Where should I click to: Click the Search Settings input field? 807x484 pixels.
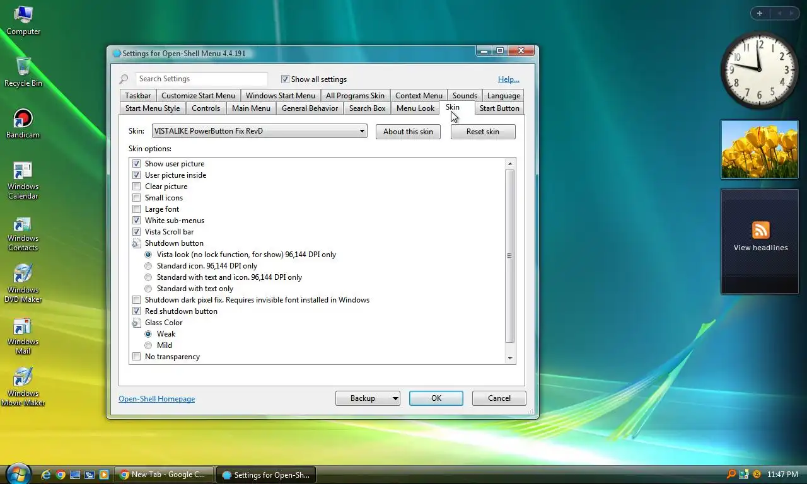tap(201, 79)
